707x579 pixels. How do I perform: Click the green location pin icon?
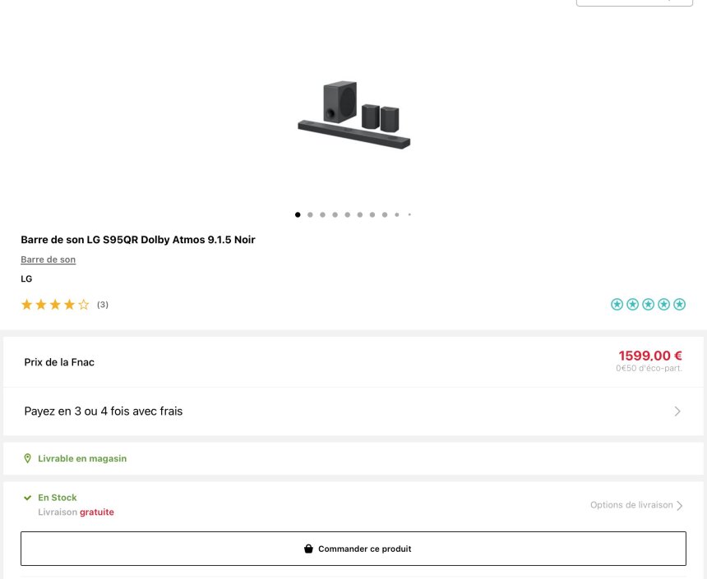(x=27, y=458)
